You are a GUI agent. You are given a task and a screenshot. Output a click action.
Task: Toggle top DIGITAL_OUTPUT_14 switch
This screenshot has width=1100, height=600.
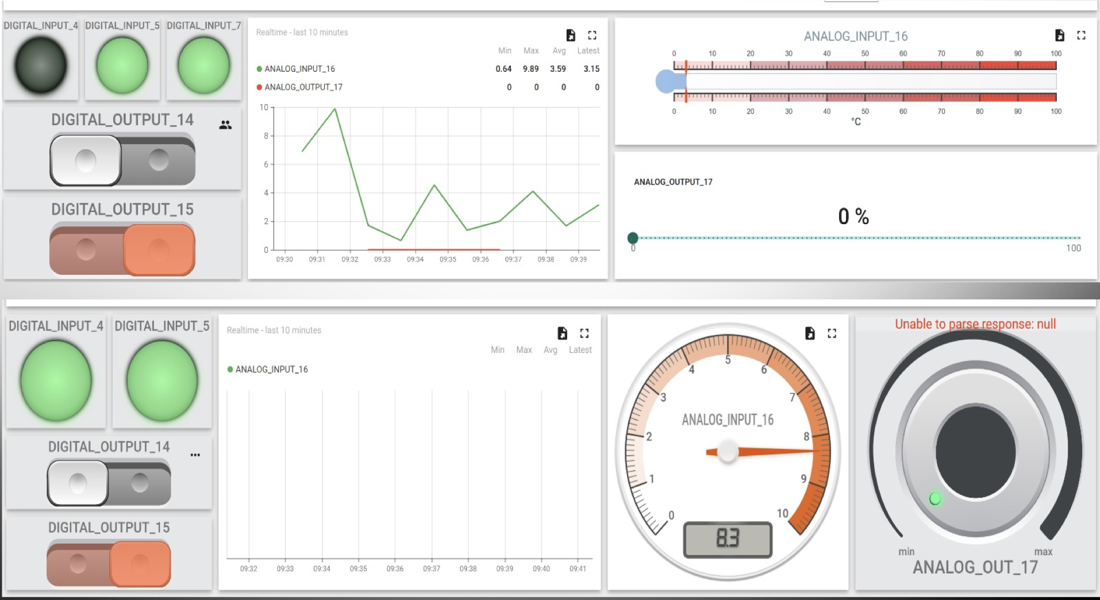[122, 160]
